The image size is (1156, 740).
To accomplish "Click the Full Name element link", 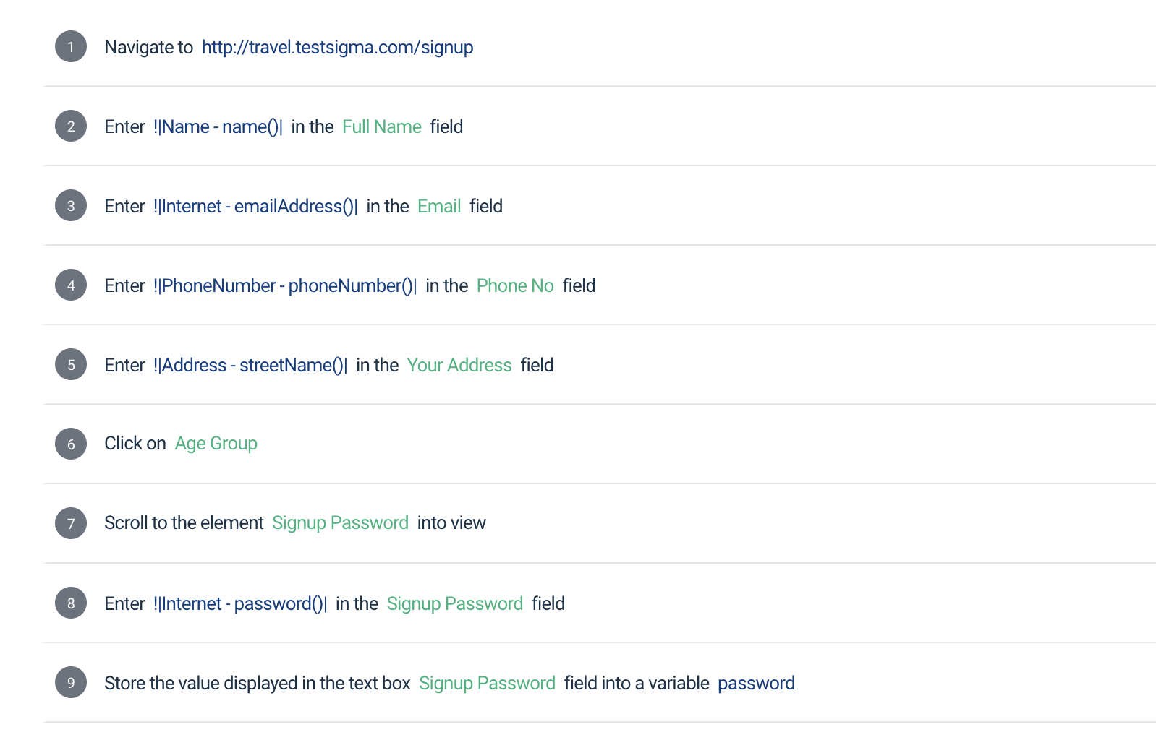I will point(382,126).
